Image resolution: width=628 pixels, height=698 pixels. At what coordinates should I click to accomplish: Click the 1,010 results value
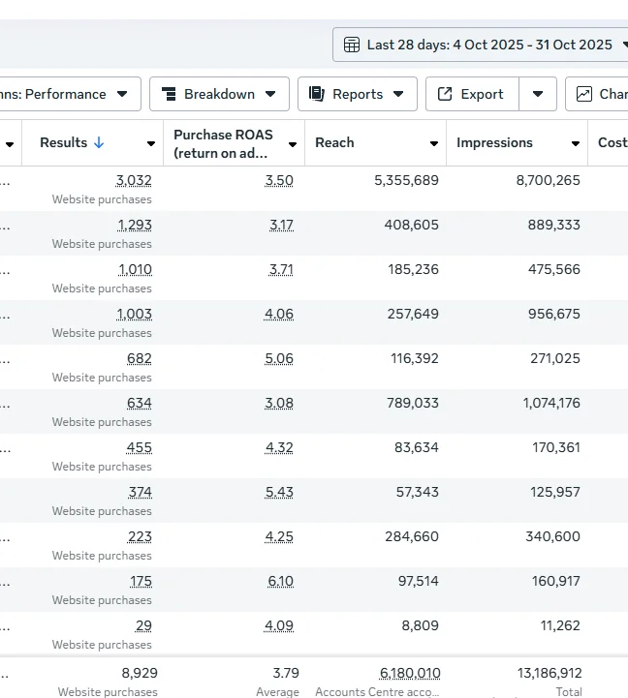(x=135, y=269)
